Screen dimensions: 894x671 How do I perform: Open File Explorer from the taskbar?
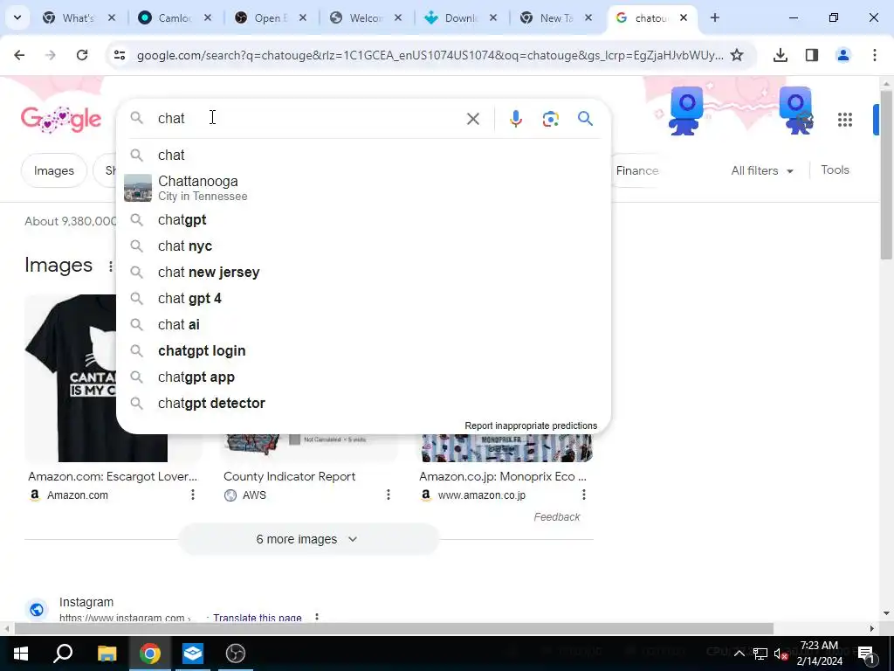click(107, 654)
